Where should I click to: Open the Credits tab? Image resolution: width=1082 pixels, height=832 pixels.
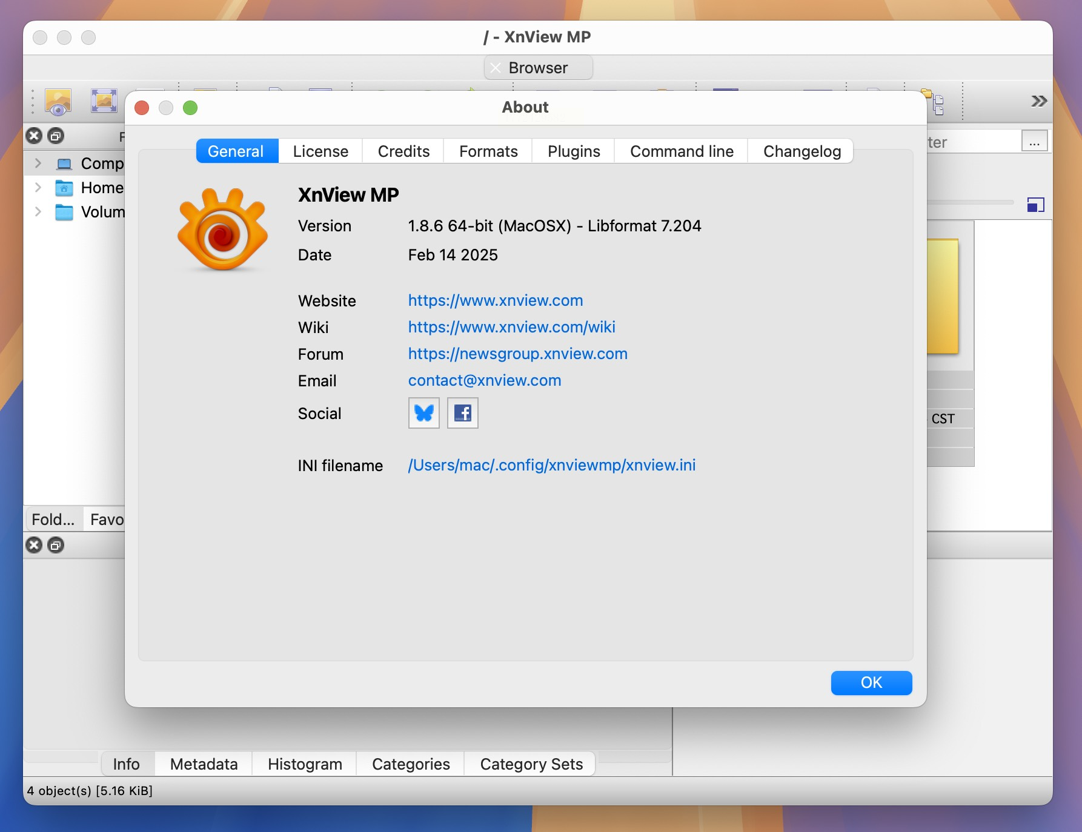(403, 151)
